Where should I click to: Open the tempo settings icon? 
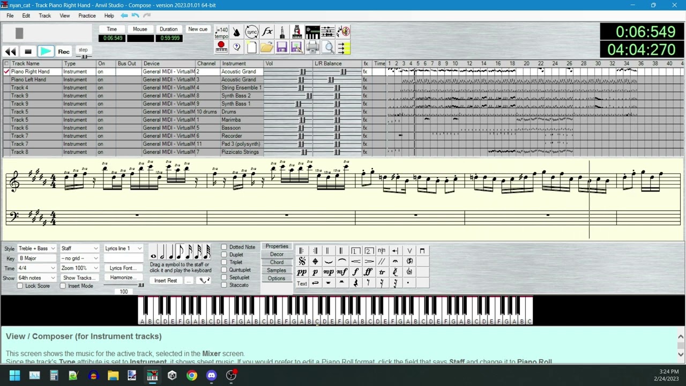(221, 32)
